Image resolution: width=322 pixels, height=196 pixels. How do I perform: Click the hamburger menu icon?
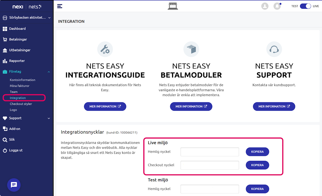pyautogui.click(x=60, y=6)
